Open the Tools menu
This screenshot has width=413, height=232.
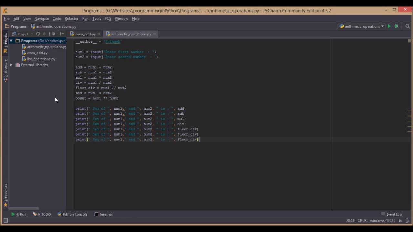coord(96,19)
